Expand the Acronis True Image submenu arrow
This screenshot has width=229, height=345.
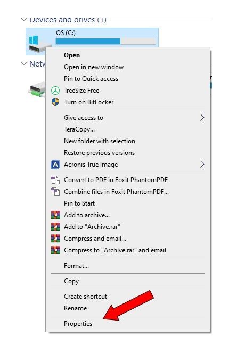[202, 165]
